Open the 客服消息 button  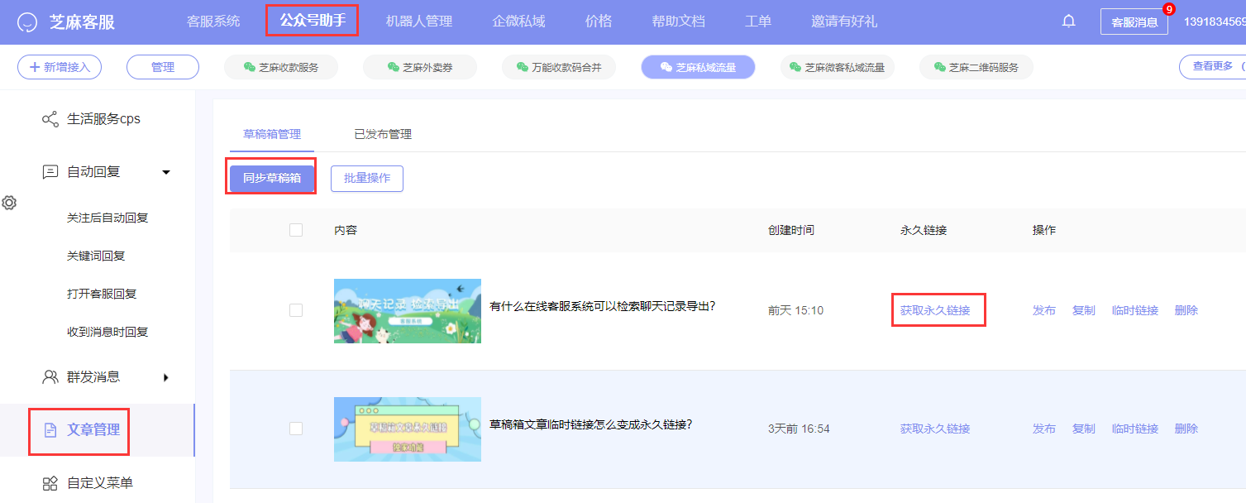pos(1134,22)
